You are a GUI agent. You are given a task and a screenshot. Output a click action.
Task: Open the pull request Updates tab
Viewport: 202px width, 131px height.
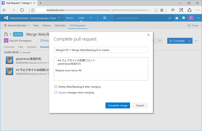click(x=32, y=47)
